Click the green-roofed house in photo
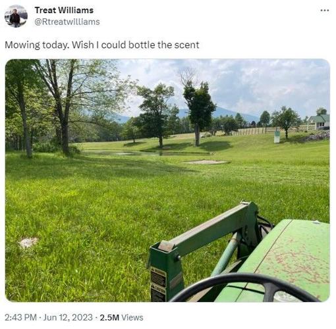 pyautogui.click(x=320, y=122)
